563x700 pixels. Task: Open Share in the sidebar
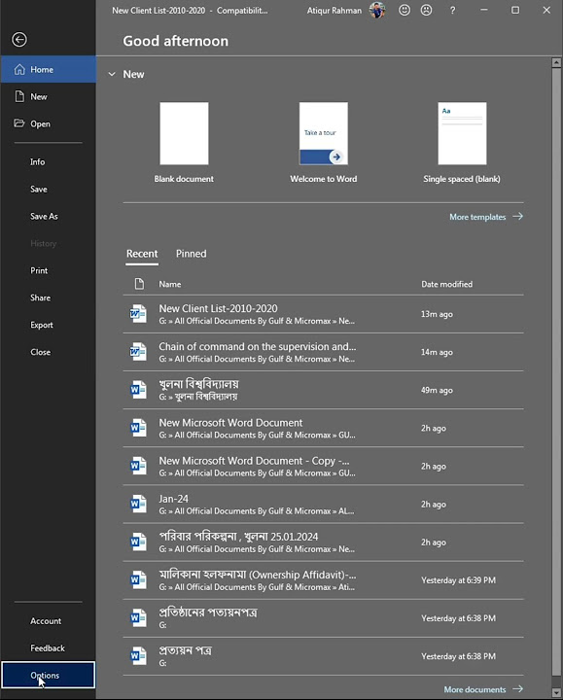pyautogui.click(x=49, y=297)
